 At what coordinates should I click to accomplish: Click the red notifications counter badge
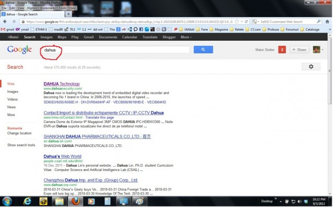(x=282, y=50)
